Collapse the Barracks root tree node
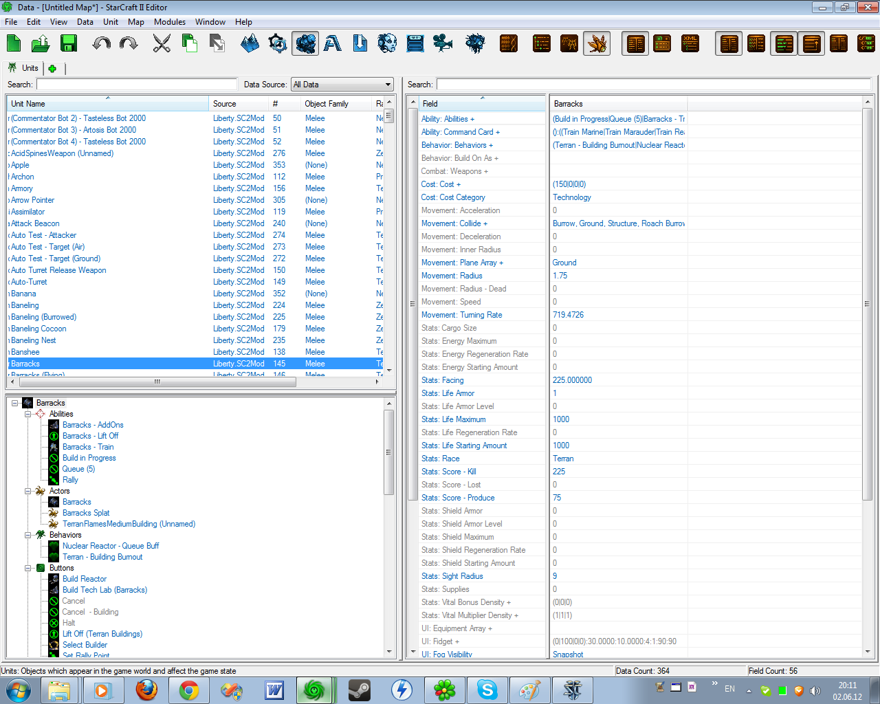Screen dimensions: 880x704 15,403
